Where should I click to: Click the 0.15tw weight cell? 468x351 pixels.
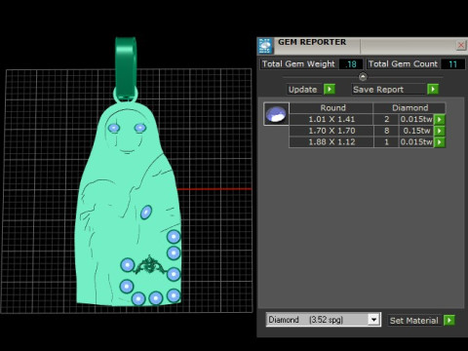[416, 131]
